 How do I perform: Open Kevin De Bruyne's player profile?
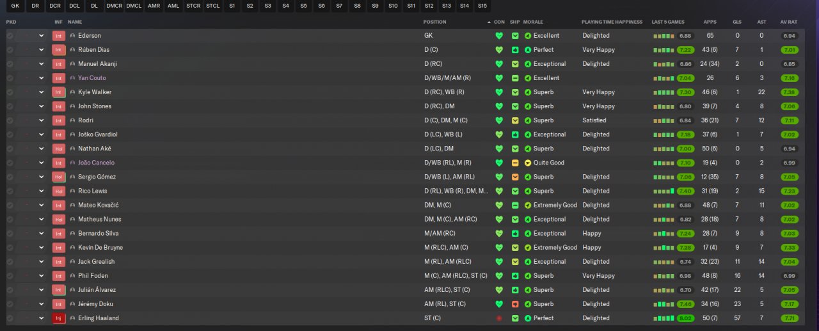click(x=100, y=248)
